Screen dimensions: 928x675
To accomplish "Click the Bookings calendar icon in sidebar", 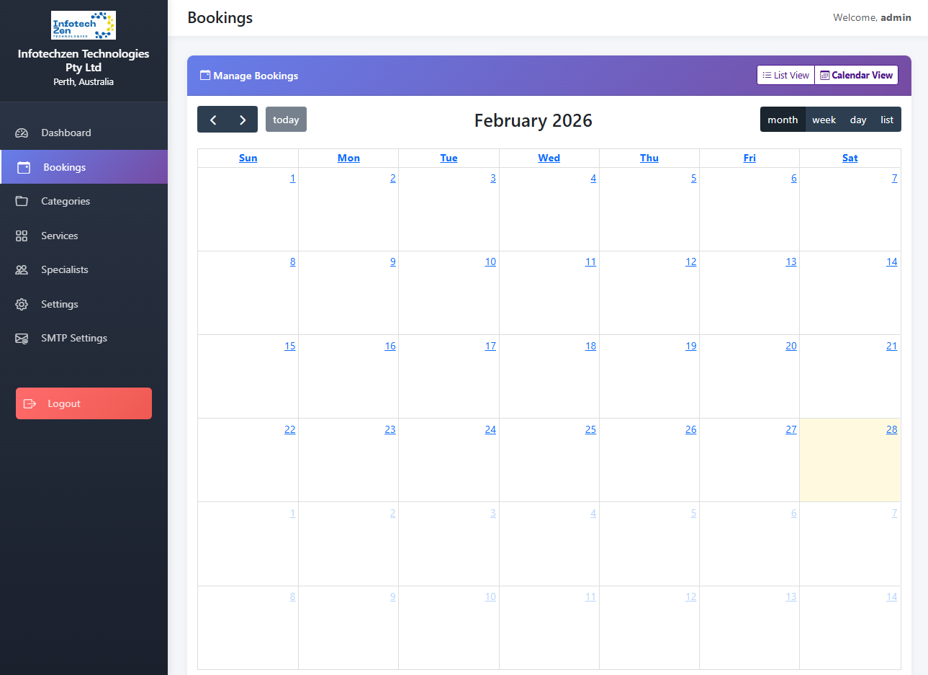I will pyautogui.click(x=21, y=166).
